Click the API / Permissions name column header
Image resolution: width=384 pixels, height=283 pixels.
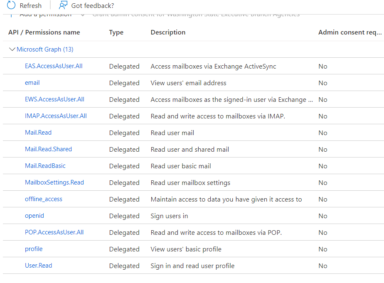click(43, 32)
